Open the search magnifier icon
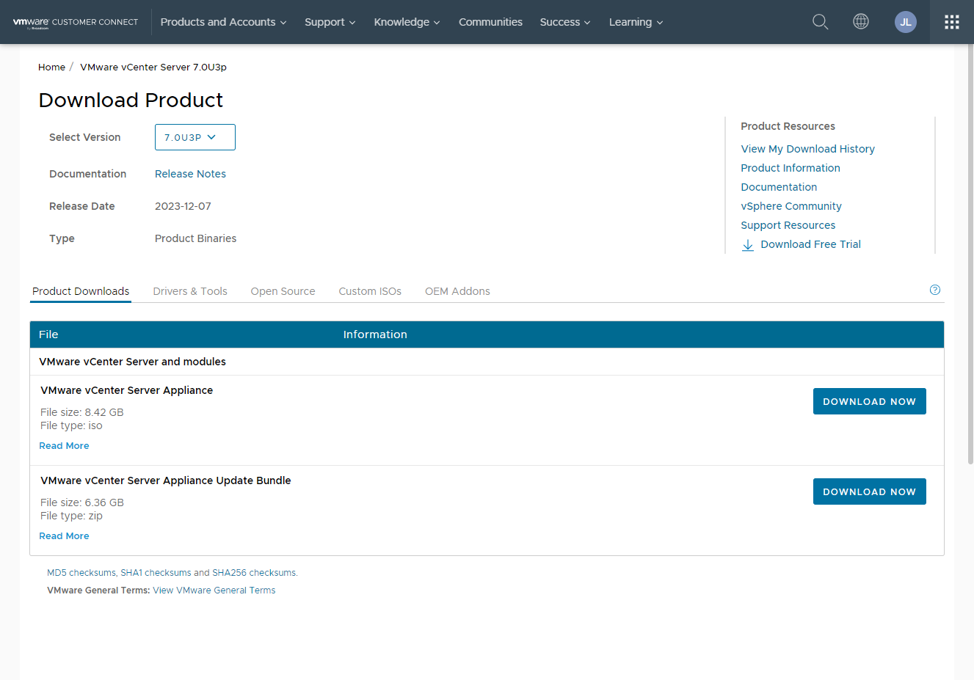This screenshot has height=680, width=974. [x=820, y=22]
